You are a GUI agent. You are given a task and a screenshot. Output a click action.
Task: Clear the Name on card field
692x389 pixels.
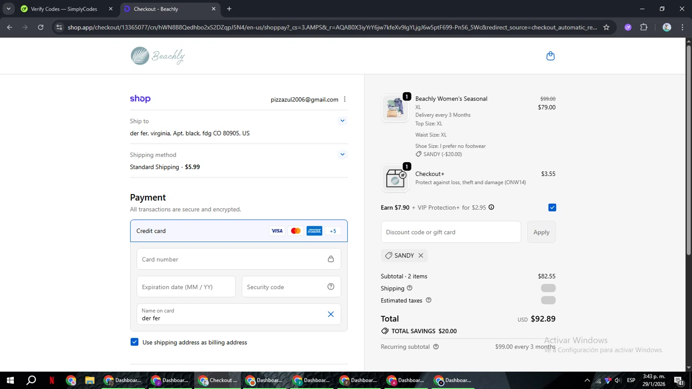pyautogui.click(x=331, y=314)
